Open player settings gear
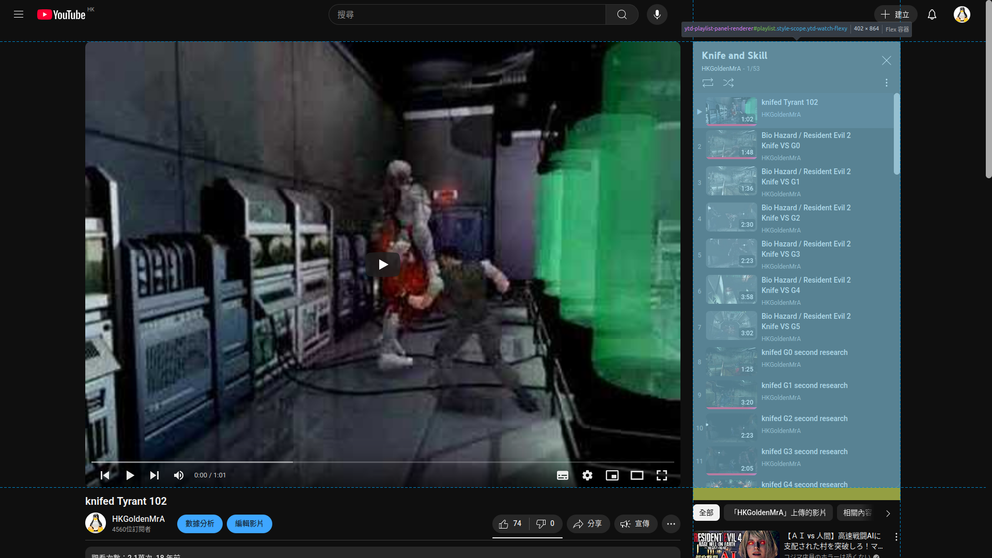 coord(587,475)
